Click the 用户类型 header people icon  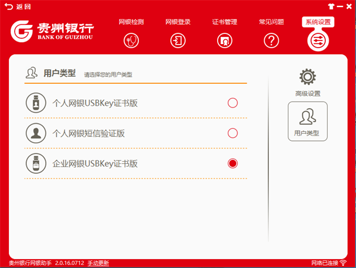click(31, 72)
